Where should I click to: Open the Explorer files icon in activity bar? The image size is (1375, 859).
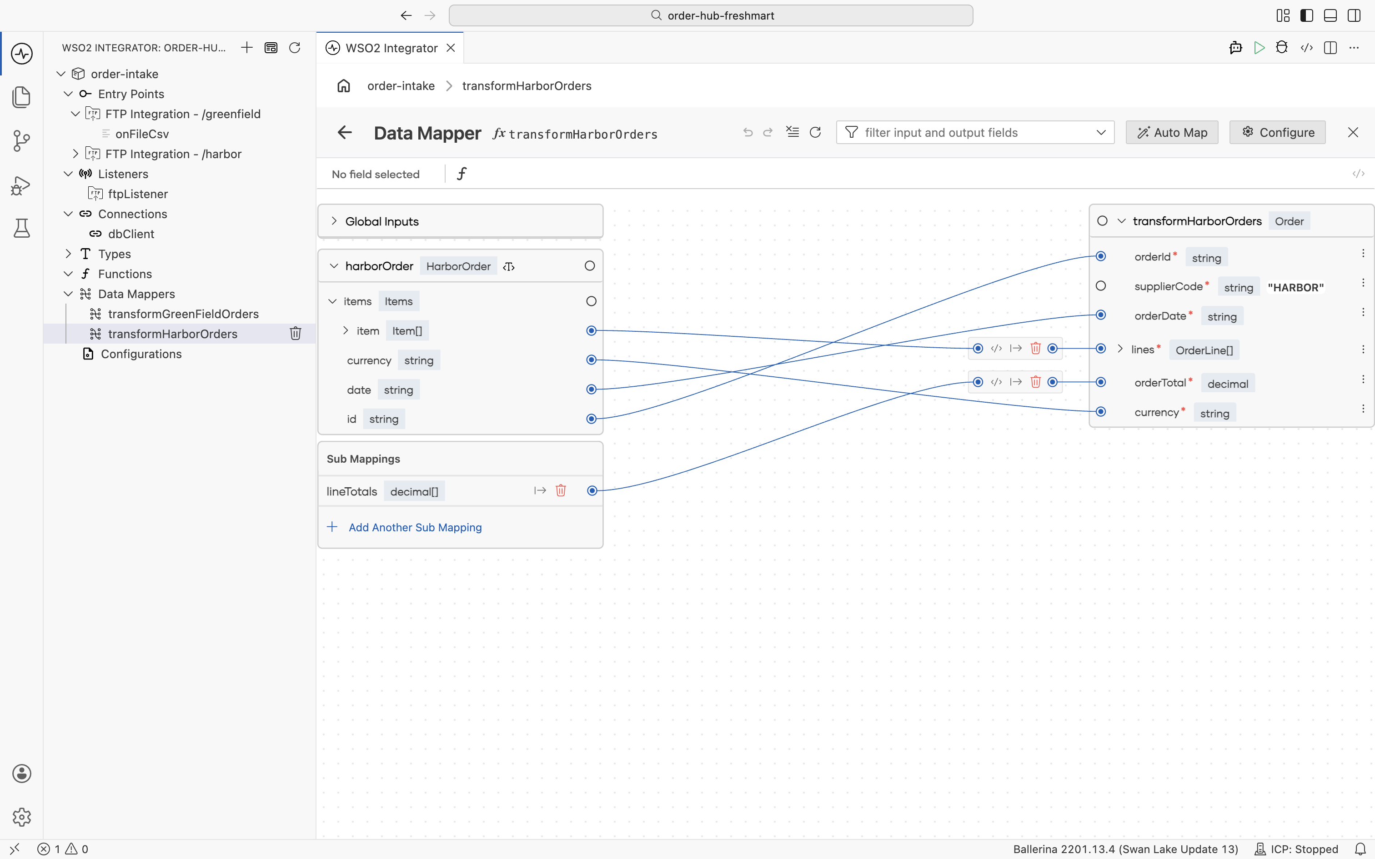[x=21, y=97]
